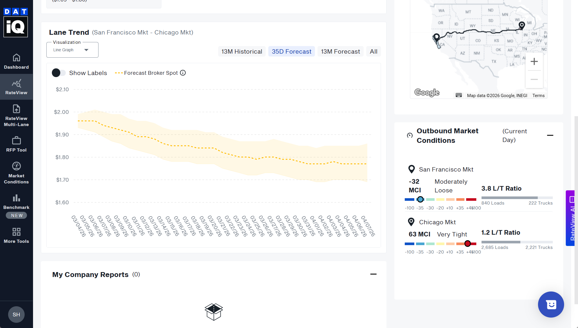
Task: Open the map Terms link
Action: click(x=538, y=96)
